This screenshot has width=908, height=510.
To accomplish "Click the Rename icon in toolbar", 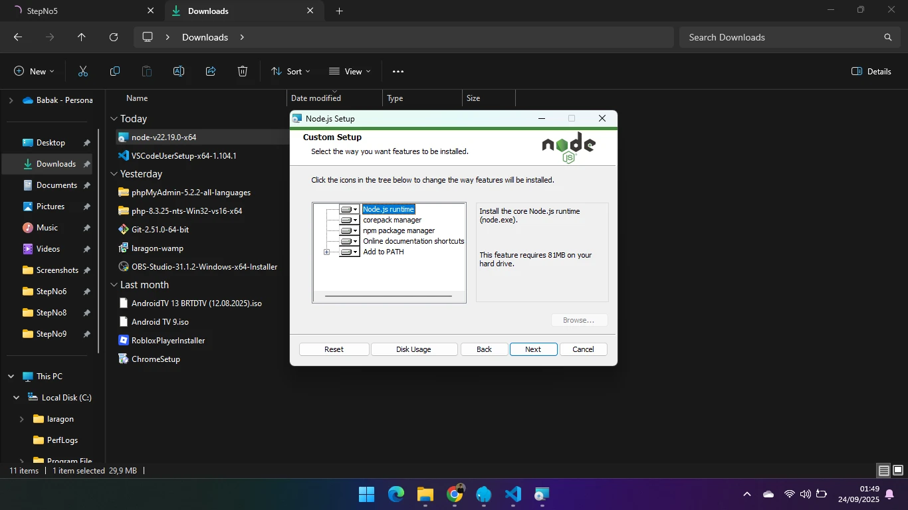I will (179, 71).
